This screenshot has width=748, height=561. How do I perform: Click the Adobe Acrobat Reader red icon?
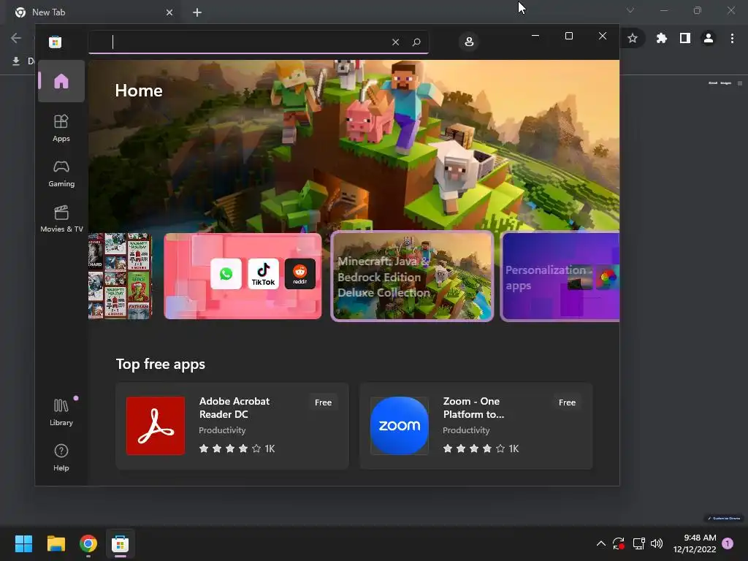coord(156,426)
